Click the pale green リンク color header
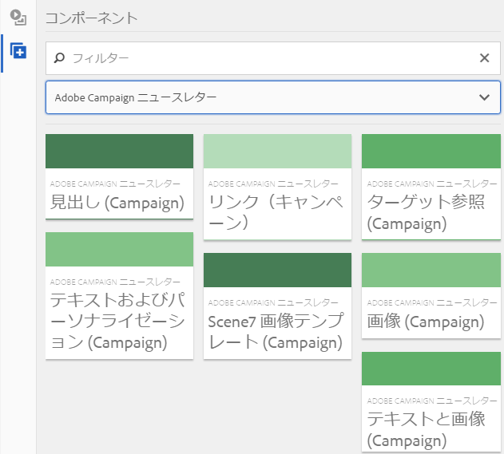504x454 pixels. point(277,151)
